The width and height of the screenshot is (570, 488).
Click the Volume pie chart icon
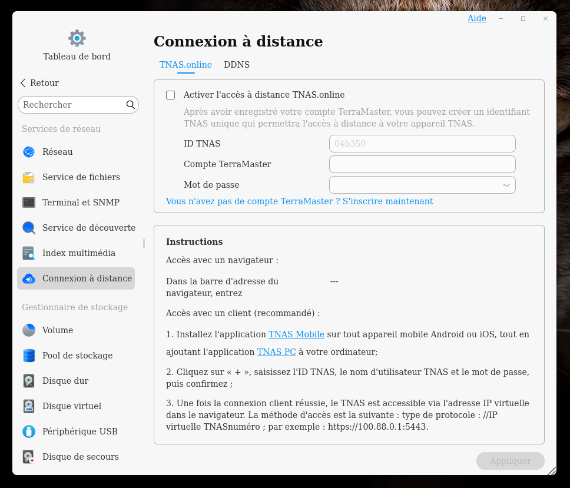29,330
